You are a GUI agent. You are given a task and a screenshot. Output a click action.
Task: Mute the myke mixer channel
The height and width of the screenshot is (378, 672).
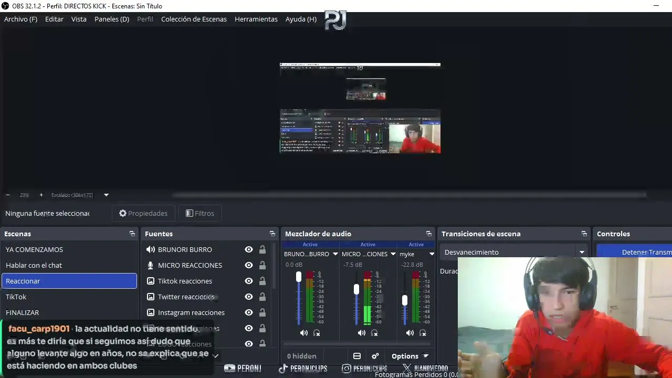point(410,333)
